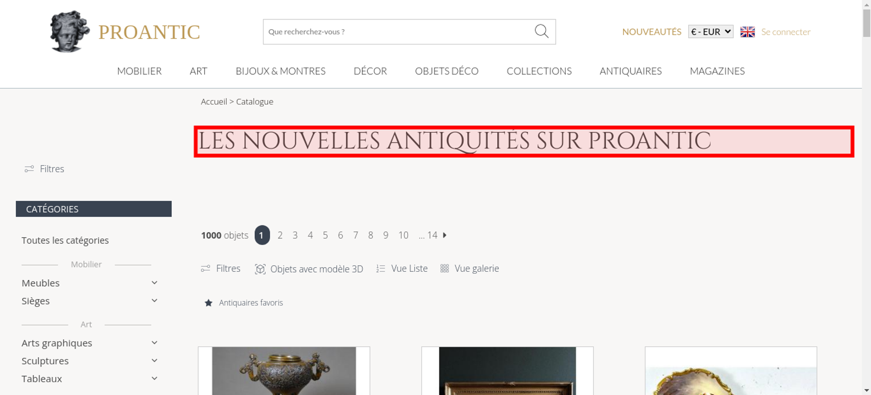Toggle the Antiquaires favoris star

[209, 303]
